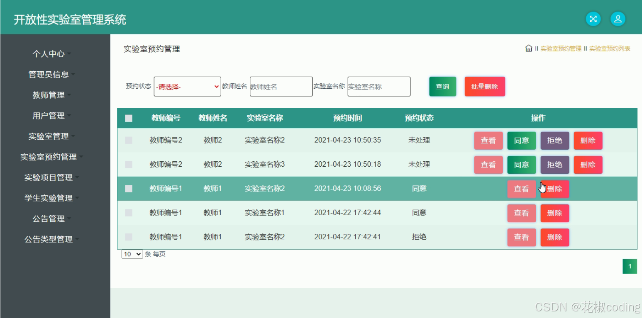This screenshot has height=318, width=642.
Task: Click the 批量删除 batch delete button
Action: pyautogui.click(x=484, y=87)
